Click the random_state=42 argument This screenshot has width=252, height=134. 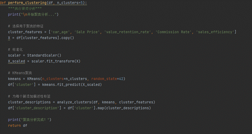pyautogui.click(x=106, y=79)
